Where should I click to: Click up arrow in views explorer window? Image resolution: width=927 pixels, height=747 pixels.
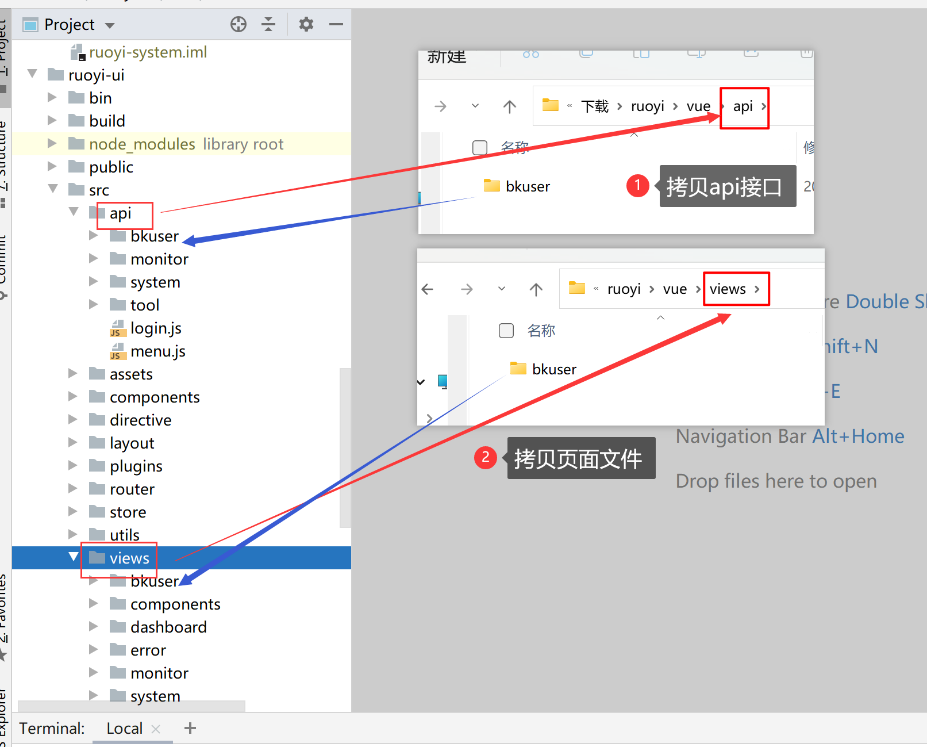point(536,289)
